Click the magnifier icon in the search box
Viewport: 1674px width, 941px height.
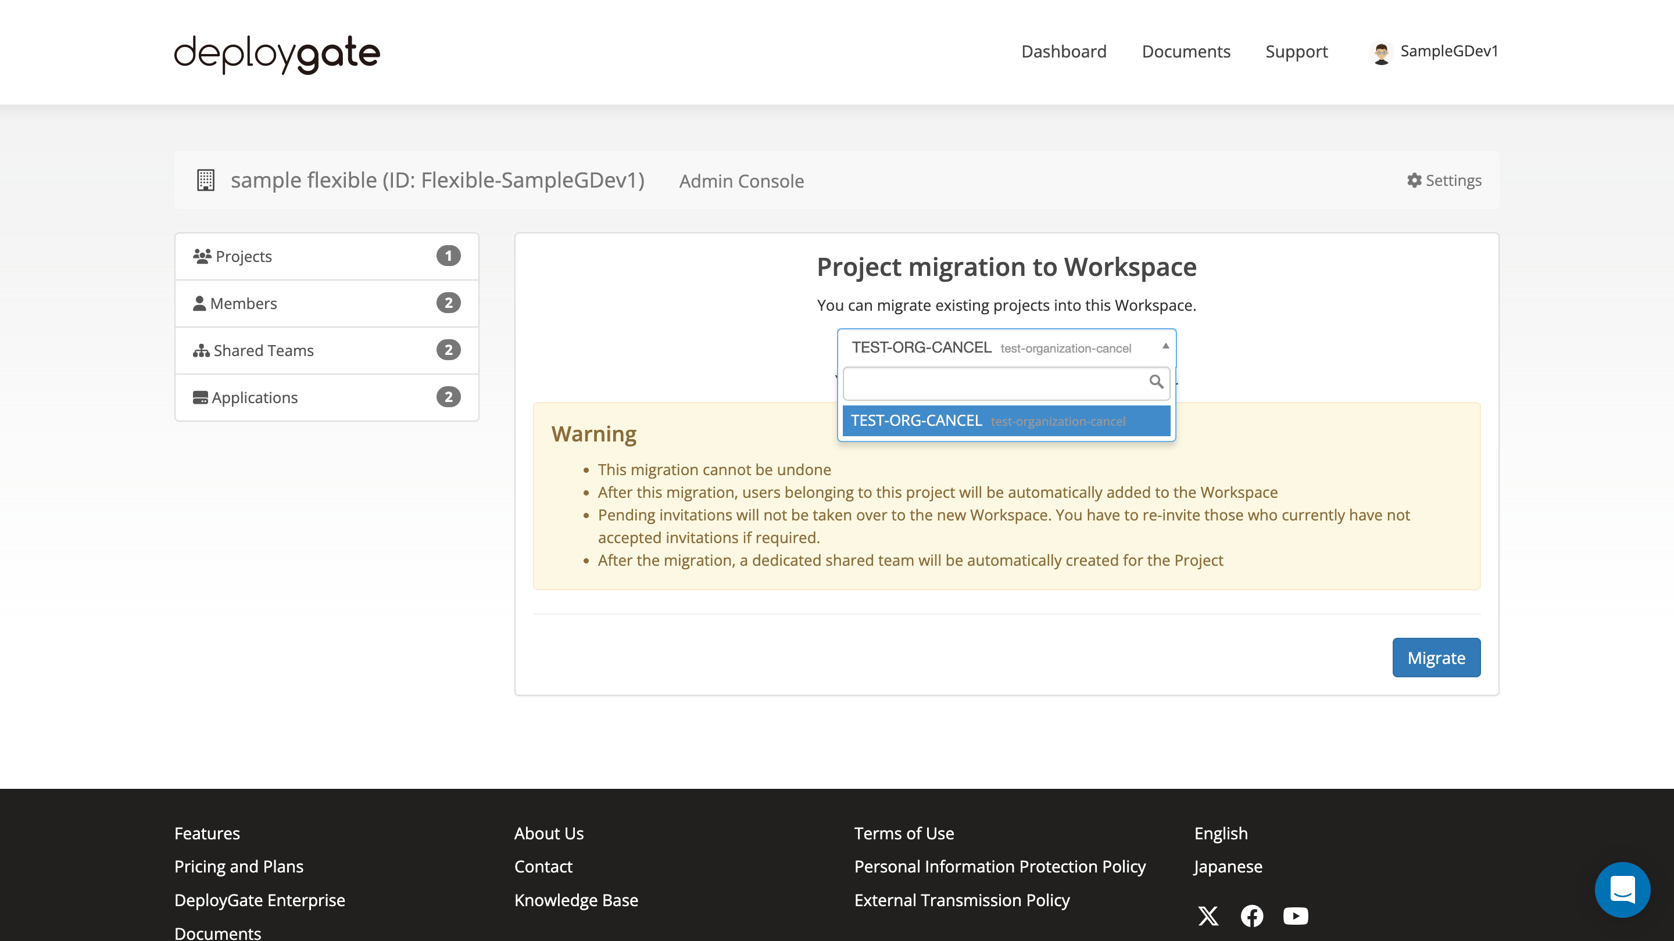[1157, 383]
